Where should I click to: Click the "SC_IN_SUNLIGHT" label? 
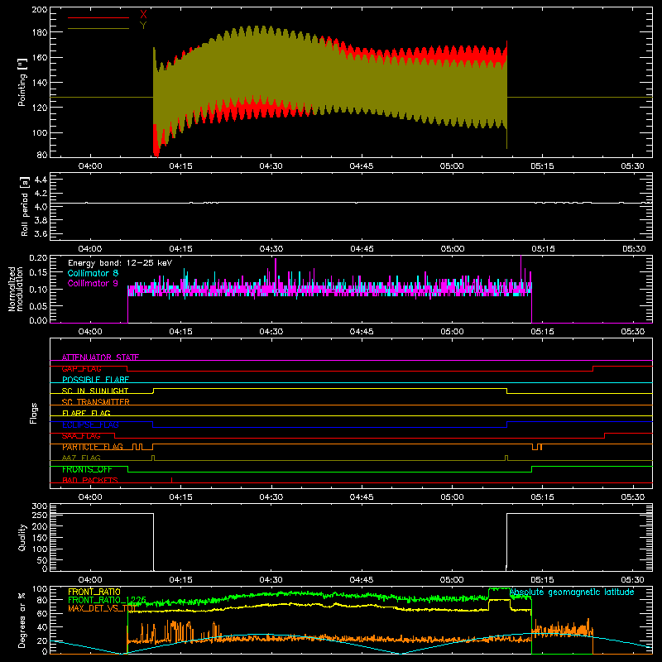[x=95, y=391]
